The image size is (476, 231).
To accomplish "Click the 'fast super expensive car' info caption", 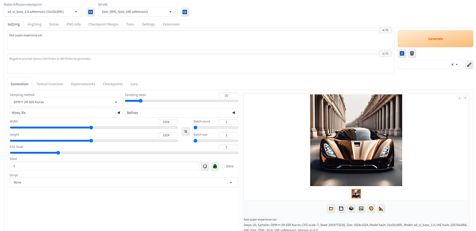I will (260, 219).
